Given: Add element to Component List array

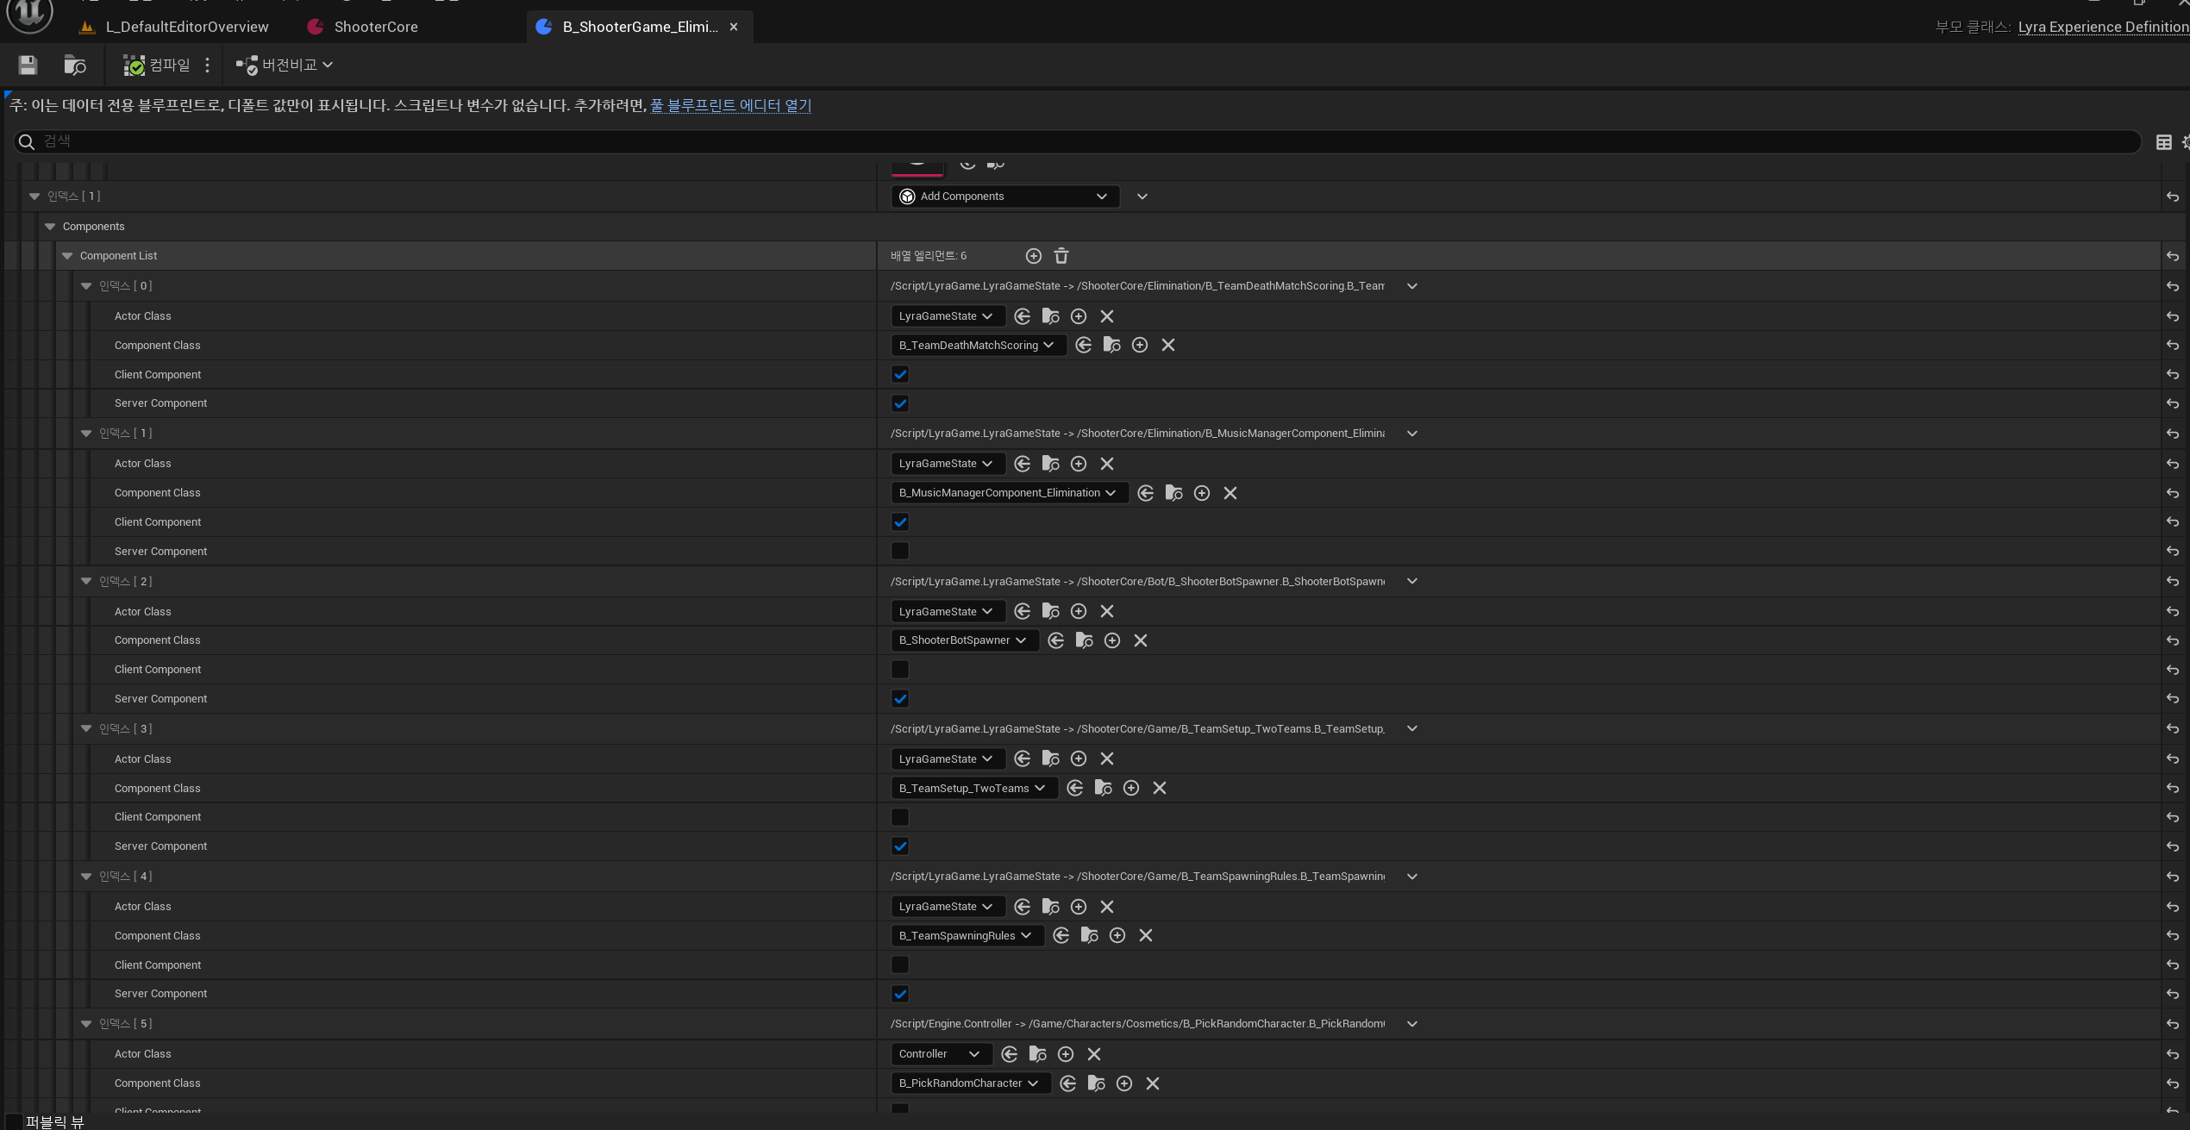Looking at the screenshot, I should (x=1033, y=256).
